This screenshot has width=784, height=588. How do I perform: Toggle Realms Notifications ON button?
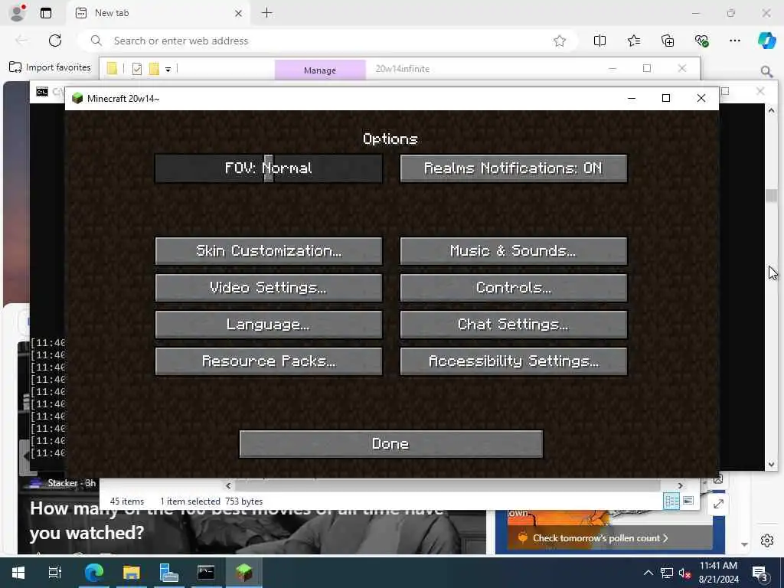[514, 168]
